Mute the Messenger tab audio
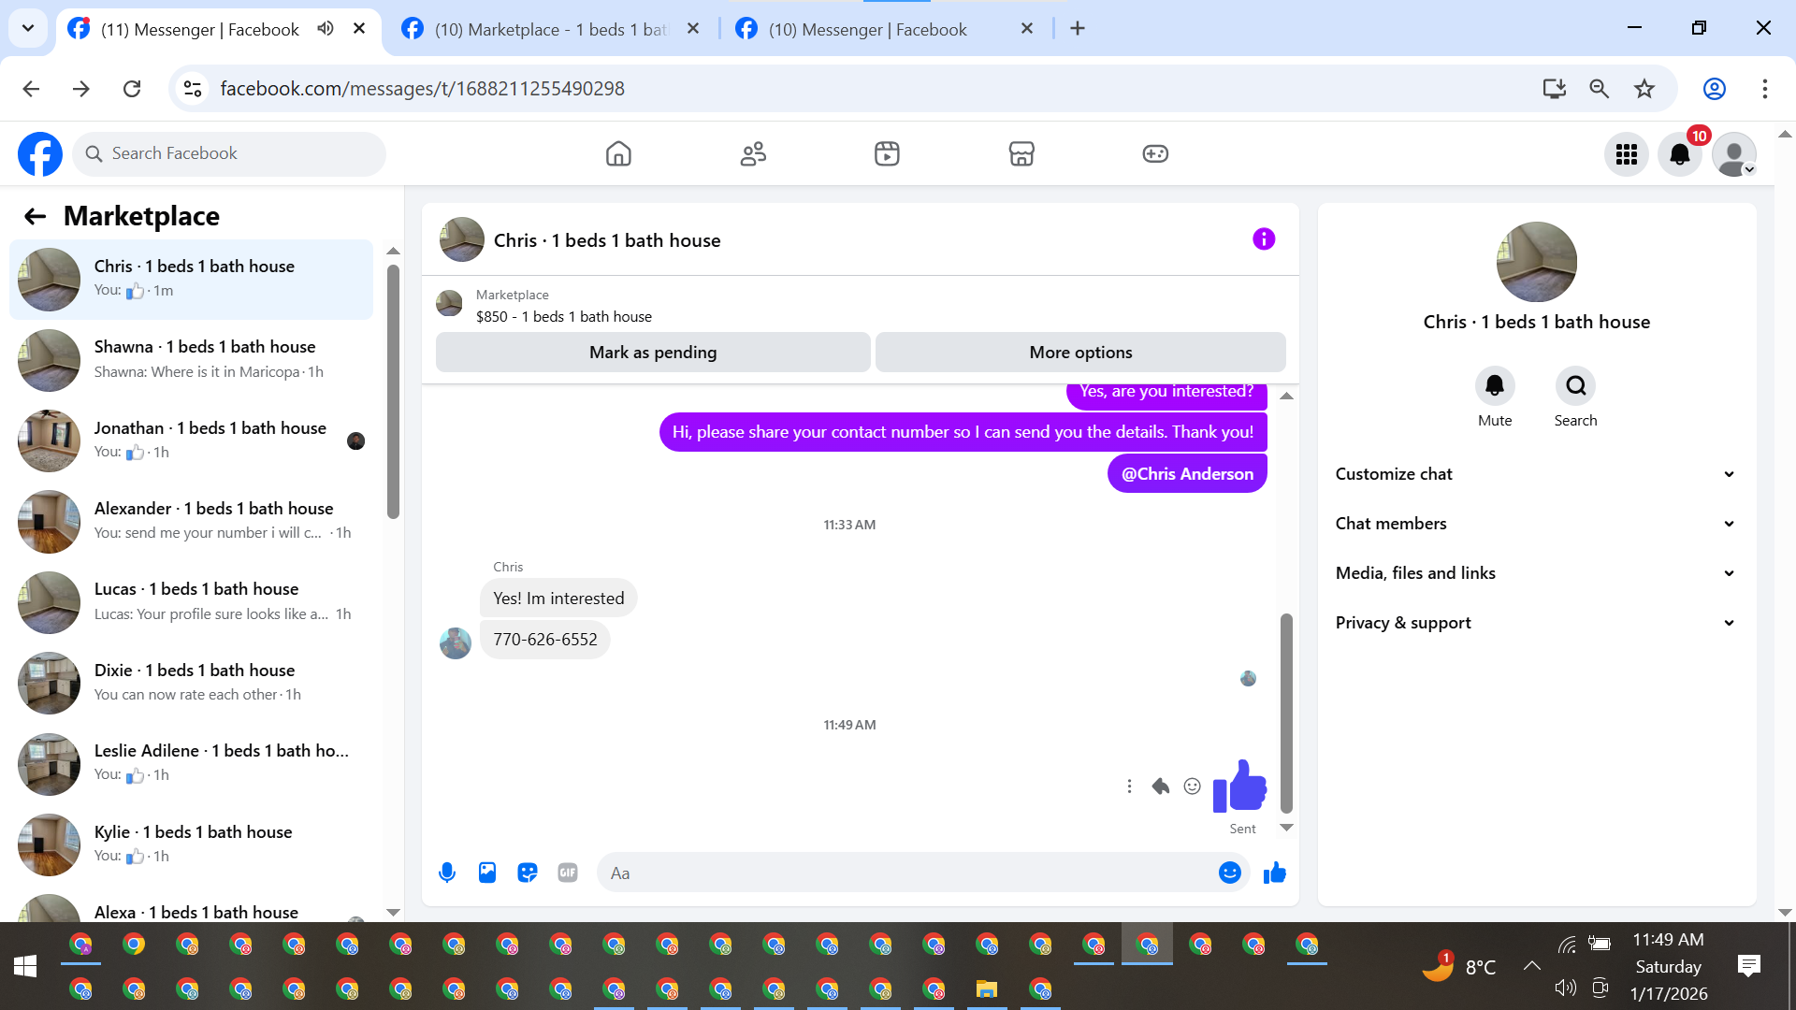Screen dimensions: 1796x1010 (326, 28)
